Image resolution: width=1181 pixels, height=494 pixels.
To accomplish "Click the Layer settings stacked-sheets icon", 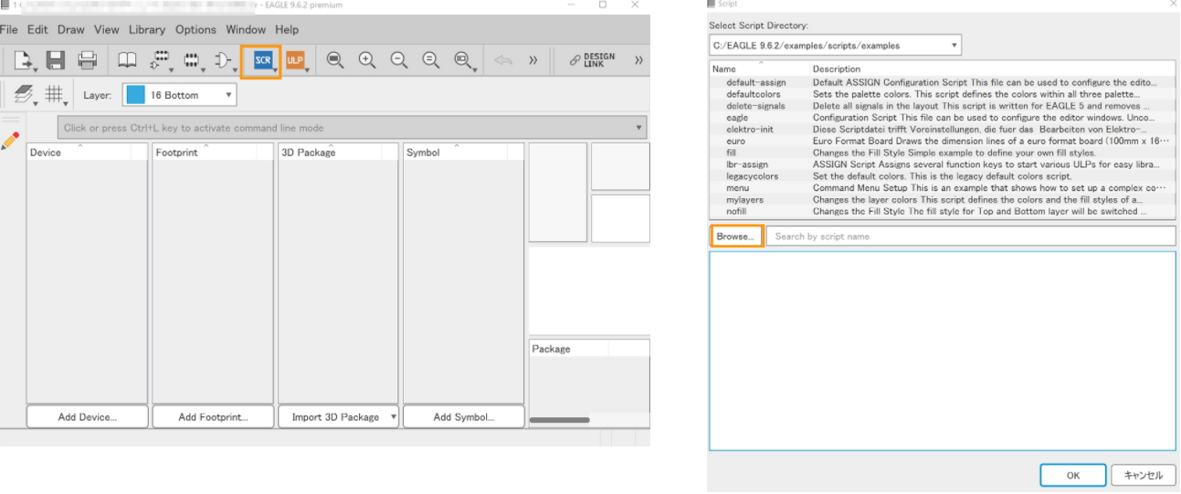I will [23, 94].
